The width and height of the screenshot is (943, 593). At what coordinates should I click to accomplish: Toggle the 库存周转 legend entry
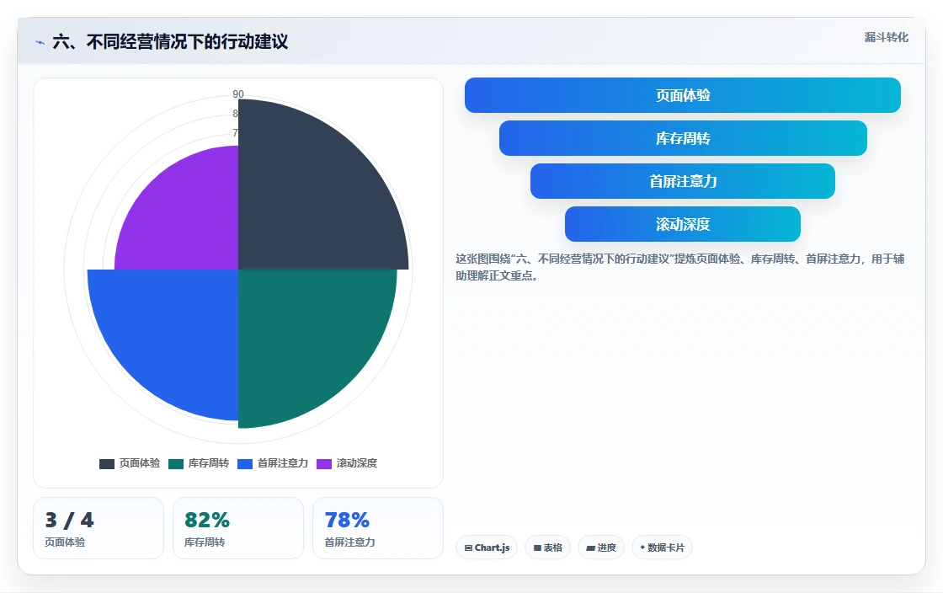click(199, 463)
